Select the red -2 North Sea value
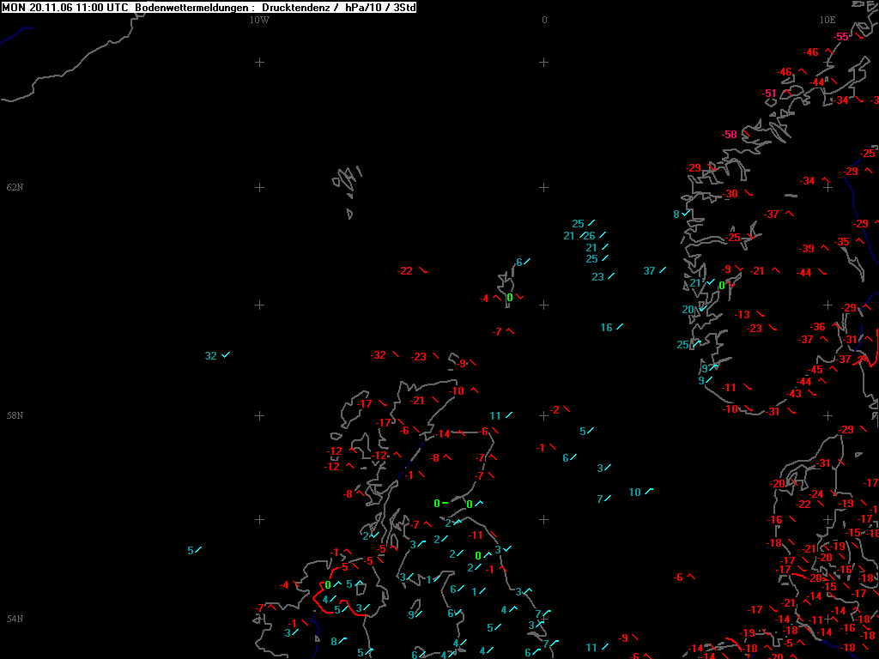The image size is (879, 659). [x=555, y=410]
